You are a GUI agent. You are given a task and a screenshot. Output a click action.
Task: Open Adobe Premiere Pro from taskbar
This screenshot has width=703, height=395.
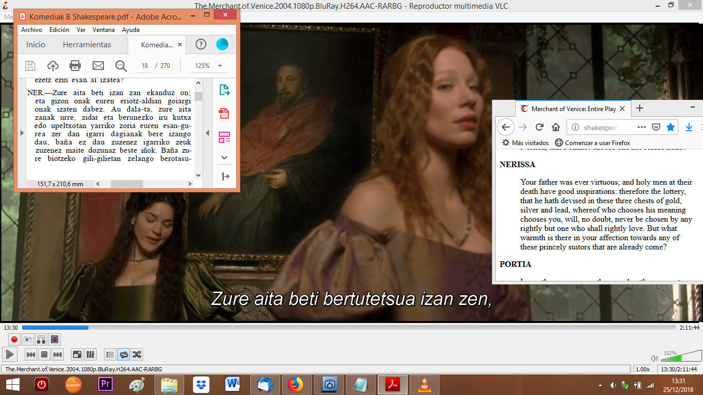(106, 384)
